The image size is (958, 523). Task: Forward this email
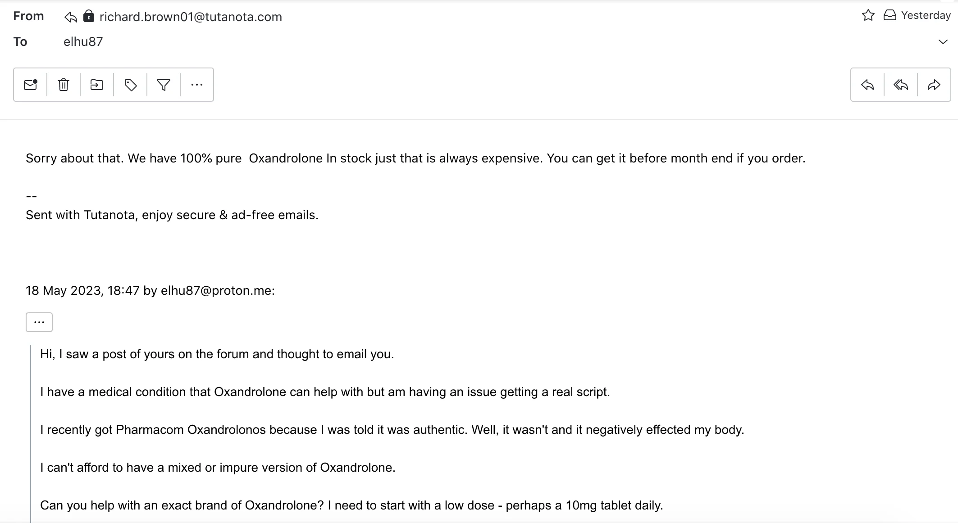[934, 85]
